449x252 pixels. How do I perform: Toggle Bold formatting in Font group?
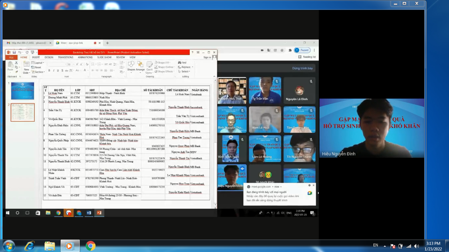click(49, 70)
